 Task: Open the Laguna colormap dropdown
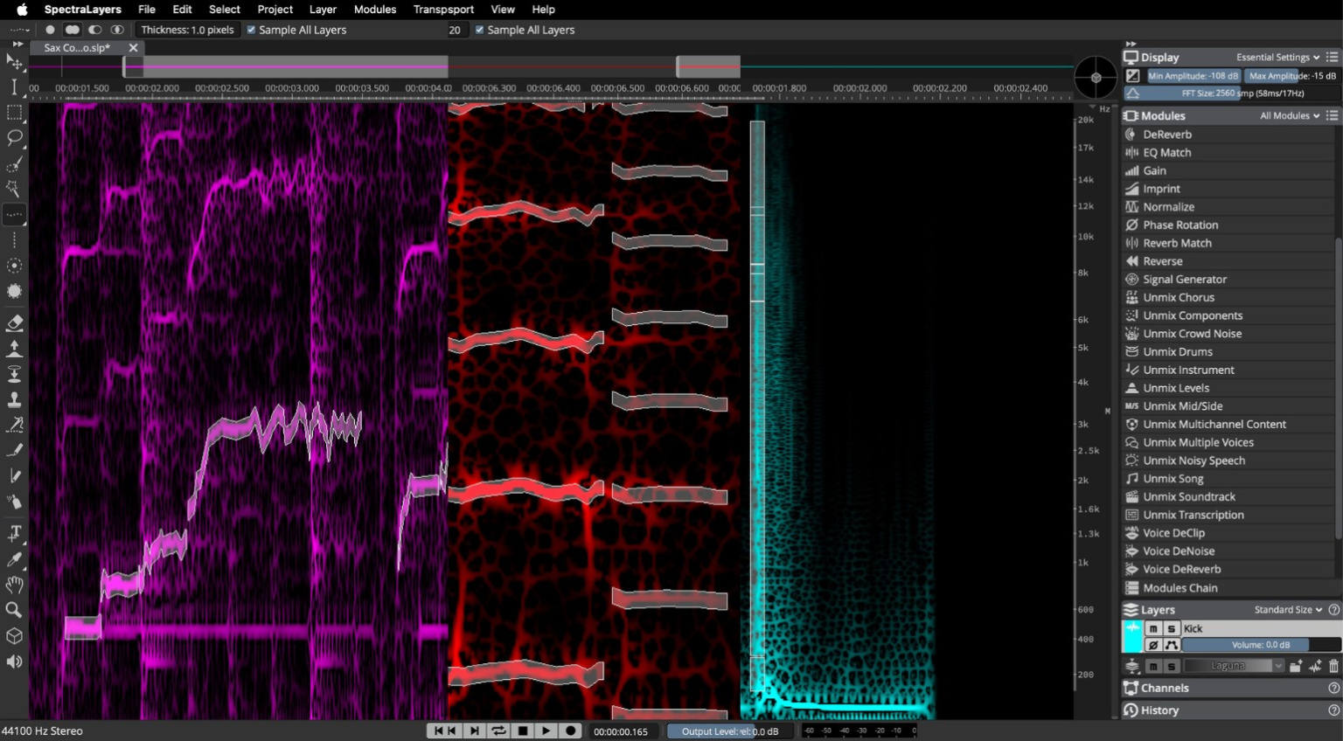pos(1235,665)
